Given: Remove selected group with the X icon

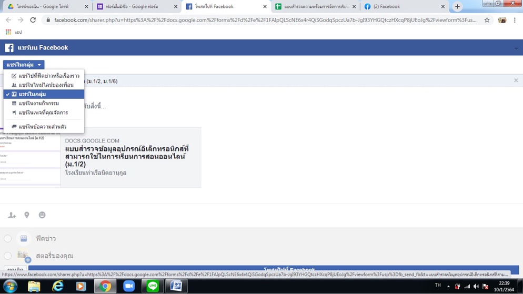Looking at the screenshot, I should [516, 80].
